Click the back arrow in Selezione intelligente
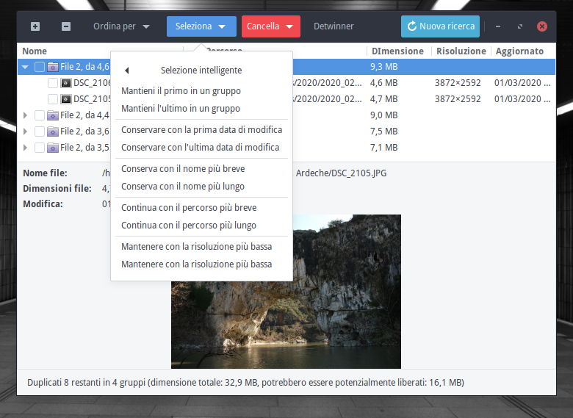The height and width of the screenshot is (418, 573). point(126,71)
